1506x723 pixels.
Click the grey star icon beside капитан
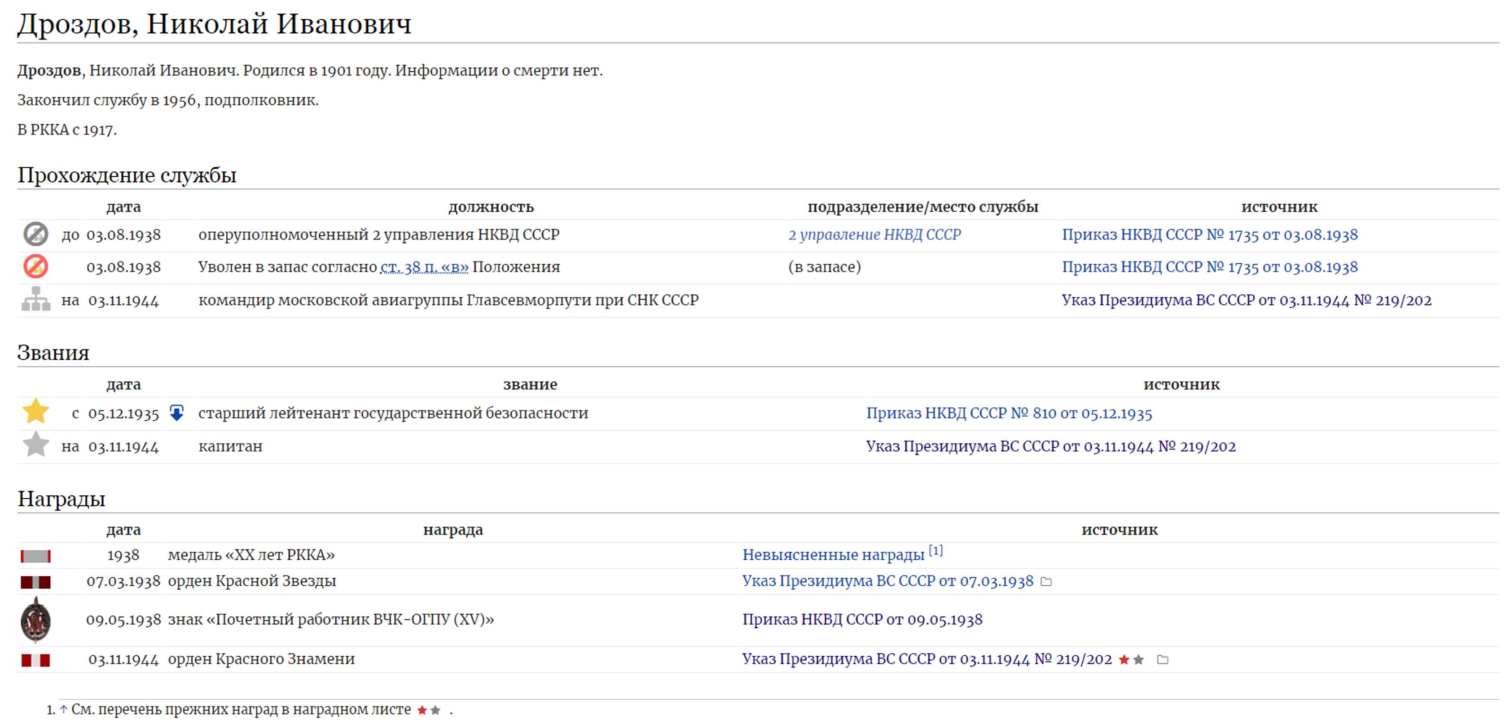click(35, 445)
